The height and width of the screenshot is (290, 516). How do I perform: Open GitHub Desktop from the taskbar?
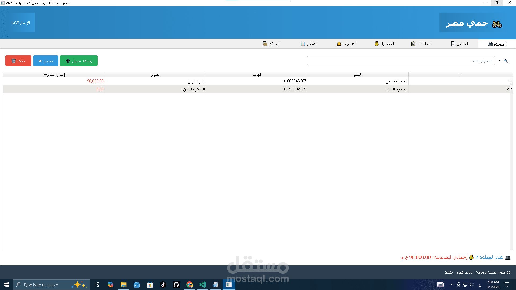pyautogui.click(x=176, y=285)
